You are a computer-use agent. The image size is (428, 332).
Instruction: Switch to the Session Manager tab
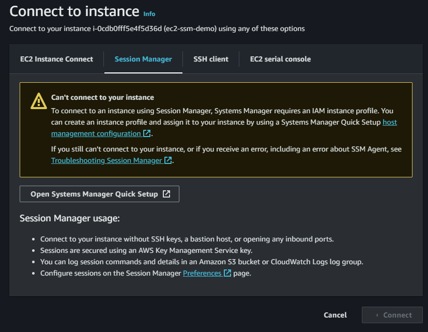tap(143, 59)
